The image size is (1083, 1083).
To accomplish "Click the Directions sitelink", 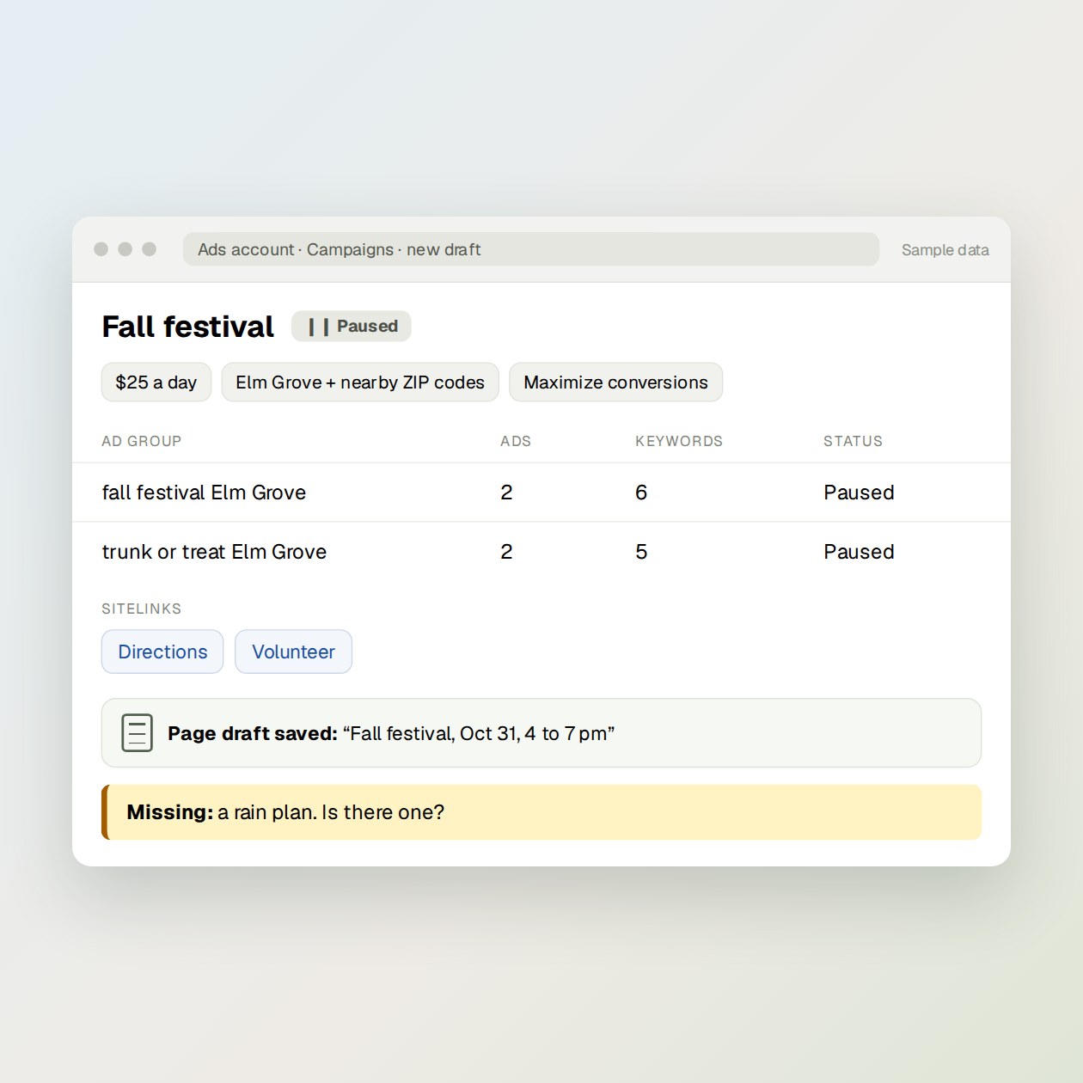I will click(x=162, y=652).
